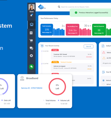Go to the Home dashboard icon
The height and width of the screenshot is (118, 111).
point(32,25)
